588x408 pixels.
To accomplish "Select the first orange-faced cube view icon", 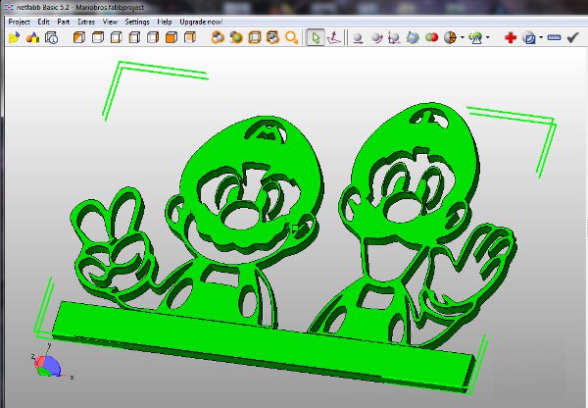I will click(x=79, y=37).
